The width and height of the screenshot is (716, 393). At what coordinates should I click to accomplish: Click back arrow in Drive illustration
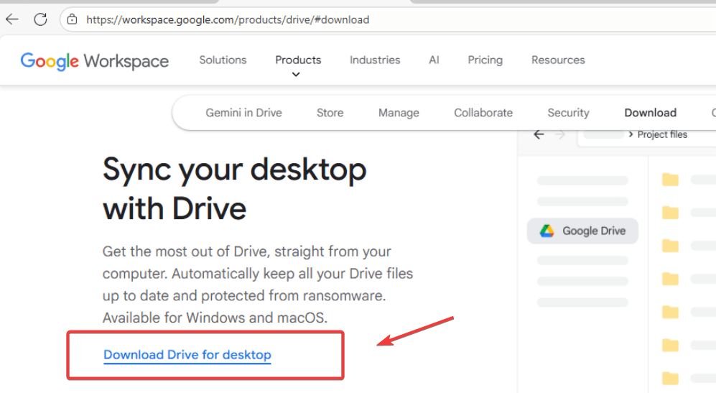[x=539, y=134]
